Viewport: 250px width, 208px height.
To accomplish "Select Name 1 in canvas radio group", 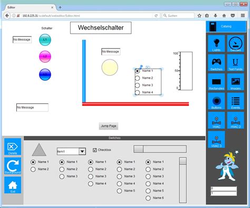I will (x=137, y=71).
